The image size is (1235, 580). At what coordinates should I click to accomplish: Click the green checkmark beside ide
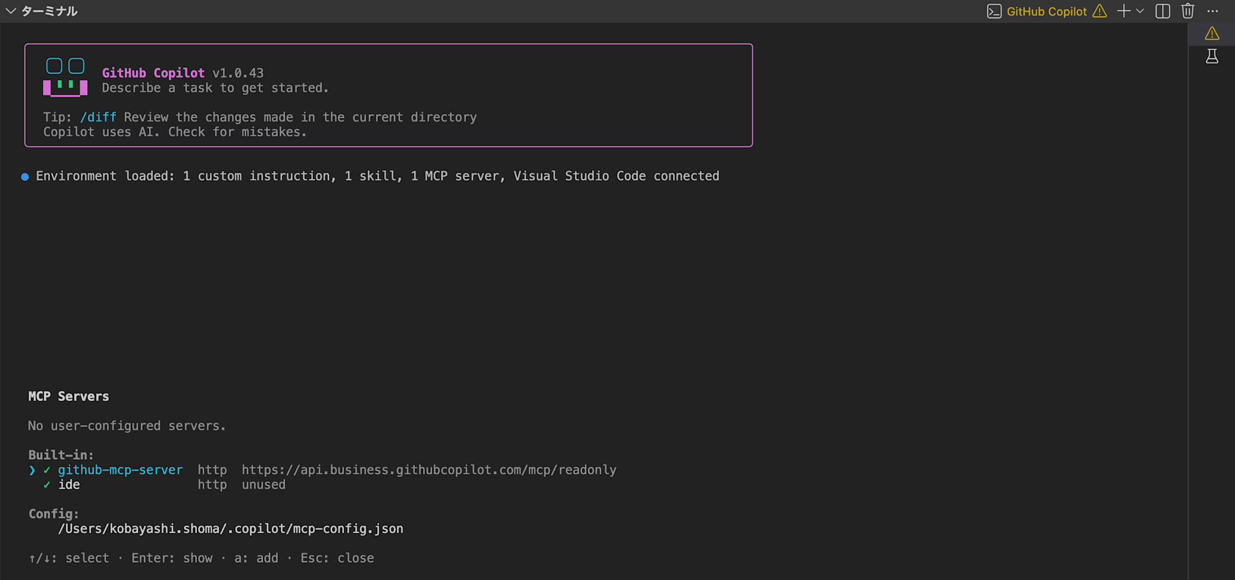47,485
